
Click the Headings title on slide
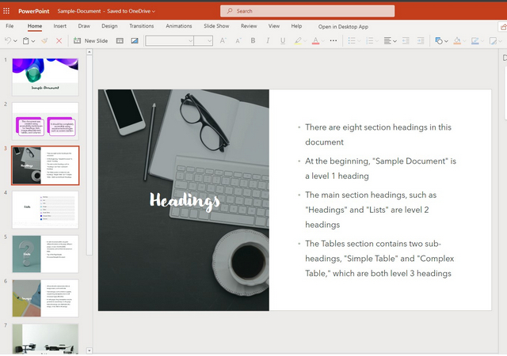pos(185,201)
